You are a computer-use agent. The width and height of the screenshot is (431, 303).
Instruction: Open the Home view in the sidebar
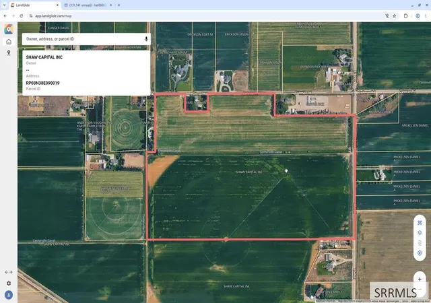pyautogui.click(x=9, y=42)
